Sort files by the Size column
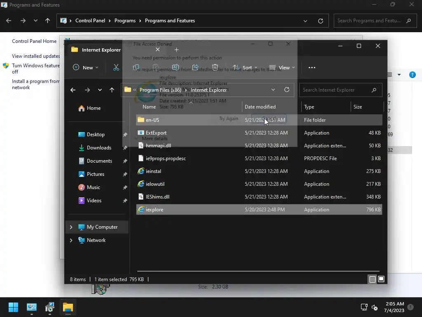This screenshot has height=317, width=422. pyautogui.click(x=358, y=107)
